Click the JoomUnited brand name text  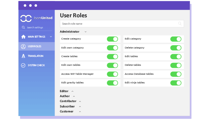[43, 18]
